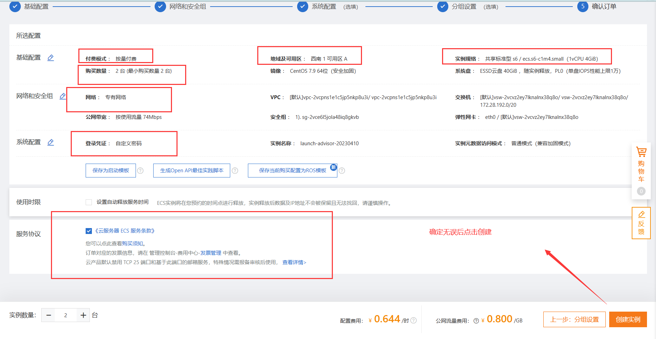The image size is (656, 339).
Task: Click the launch-advisor-20230410 instance name
Action: pyautogui.click(x=329, y=144)
